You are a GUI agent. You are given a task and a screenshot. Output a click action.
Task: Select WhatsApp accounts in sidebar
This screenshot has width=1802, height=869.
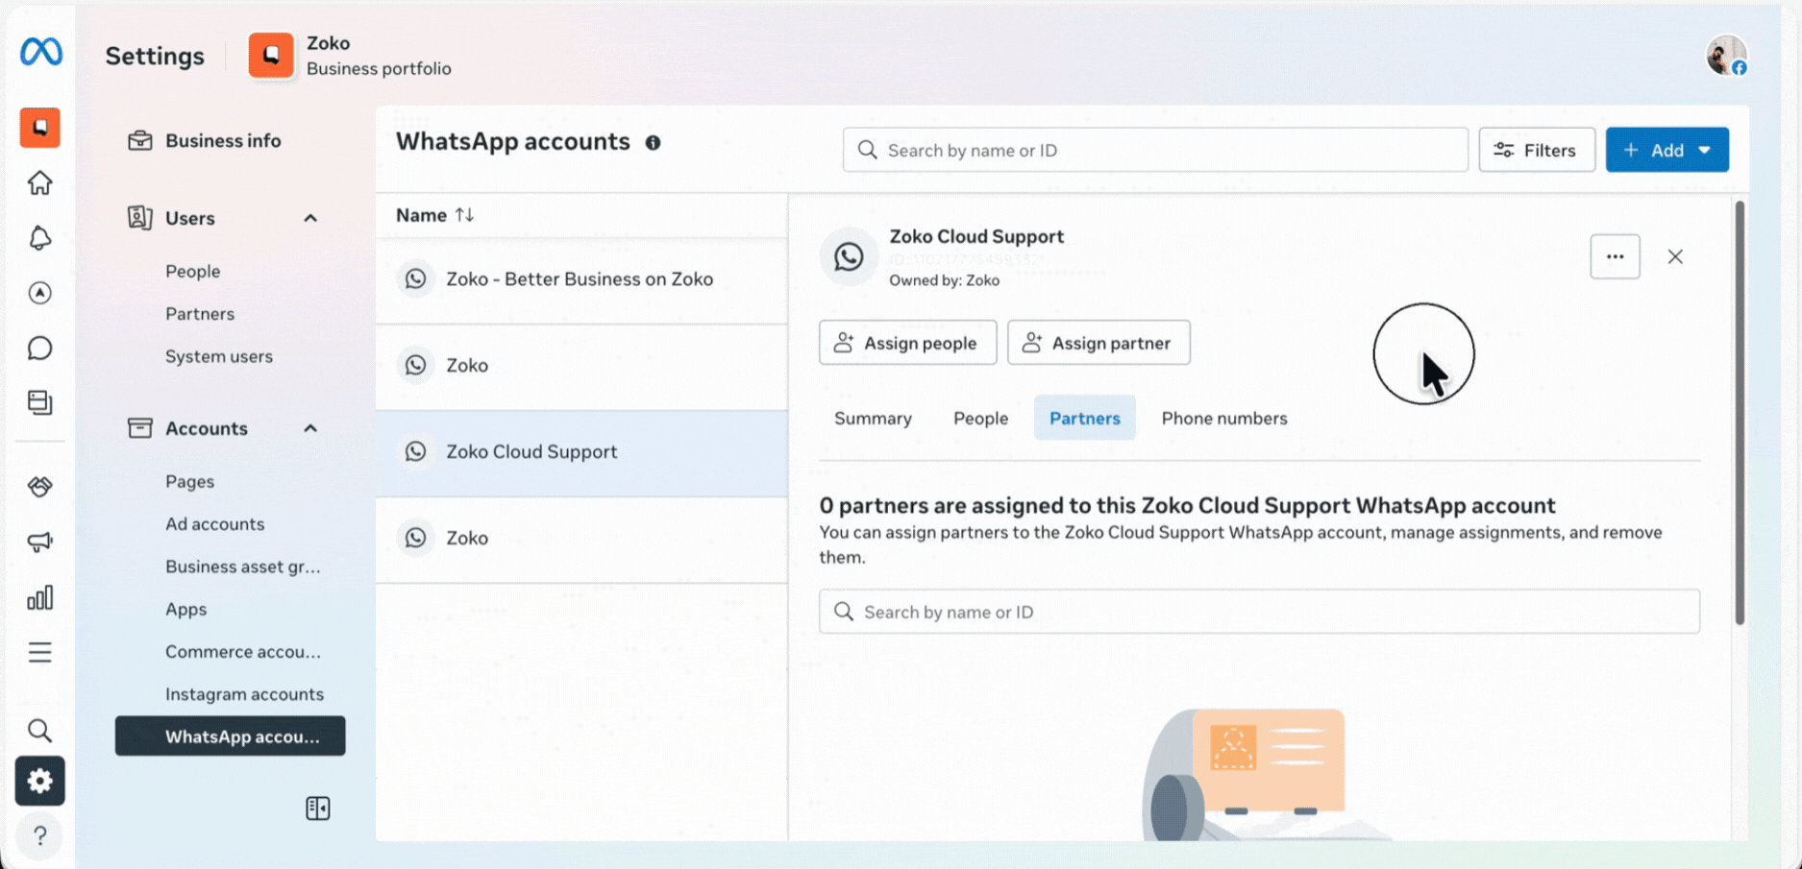click(x=231, y=736)
